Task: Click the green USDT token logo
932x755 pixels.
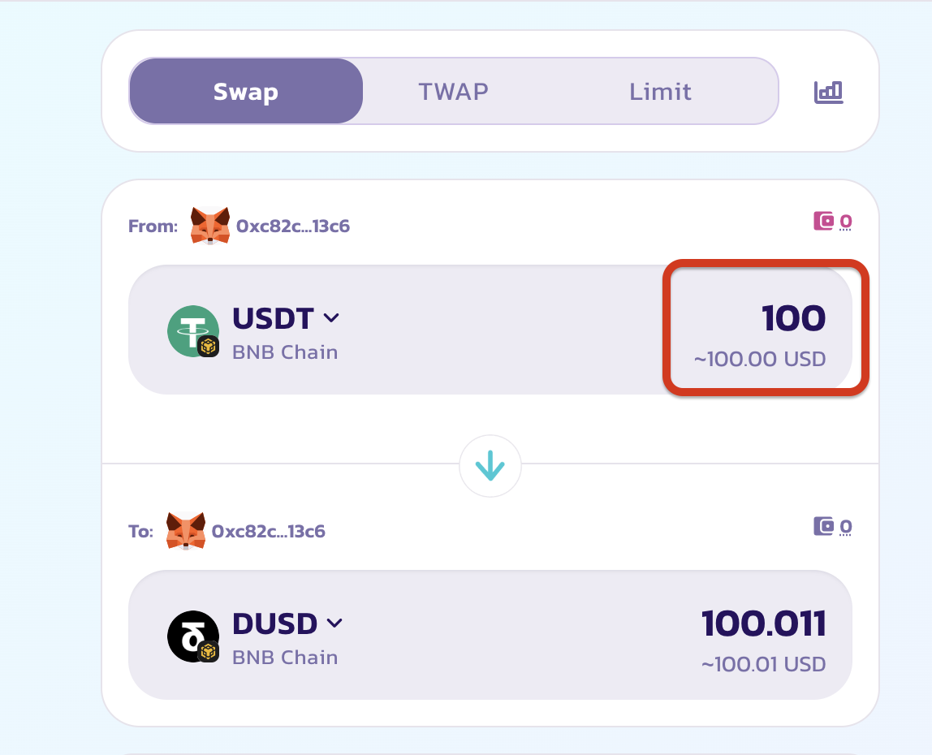Action: tap(192, 330)
